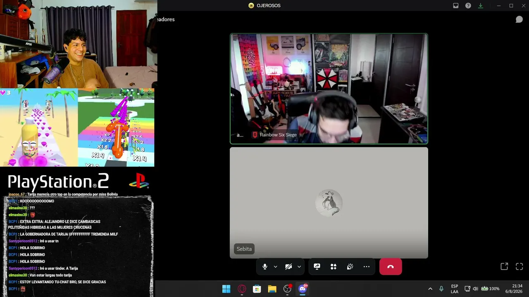Image resolution: width=529 pixels, height=297 pixels.
Task: Open the network tray icon
Action: tap(467, 289)
